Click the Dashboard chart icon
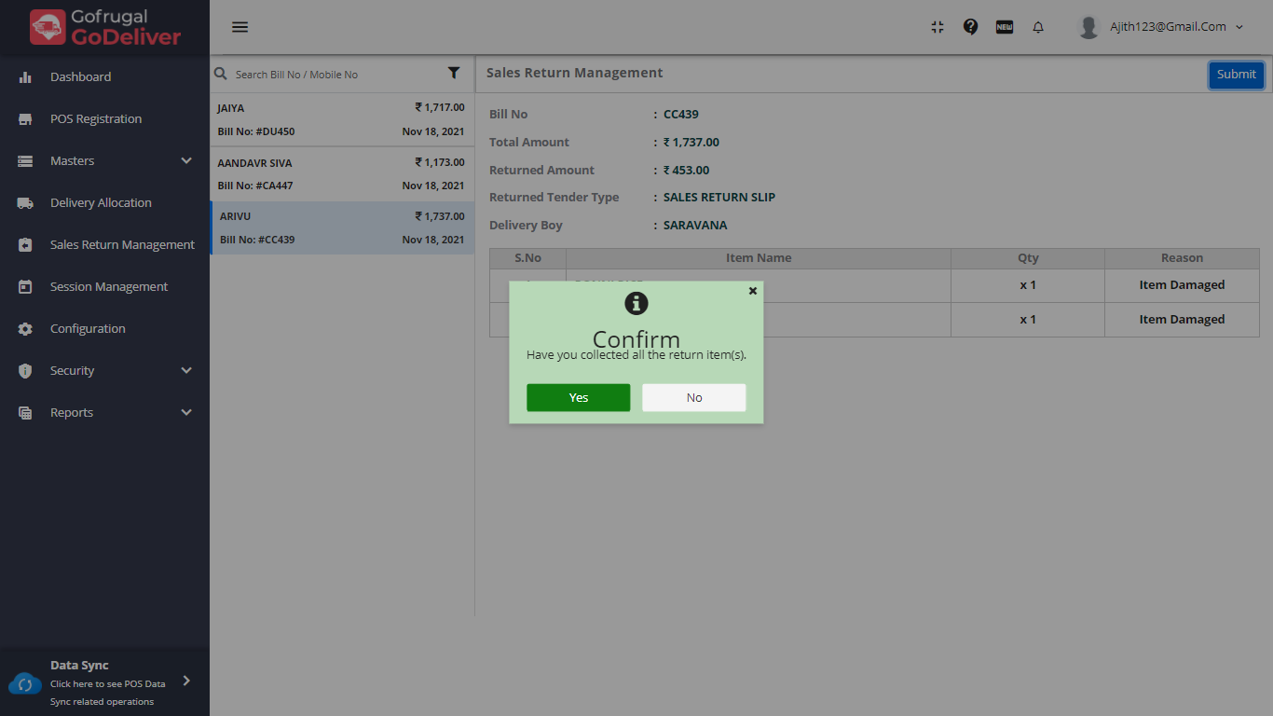Image resolution: width=1273 pixels, height=716 pixels. tap(25, 77)
